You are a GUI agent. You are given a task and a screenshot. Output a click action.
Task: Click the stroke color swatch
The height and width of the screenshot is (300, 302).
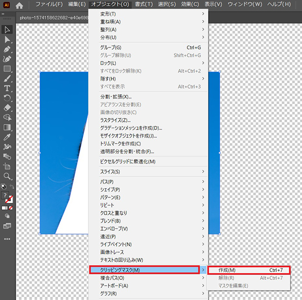click(x=9, y=199)
